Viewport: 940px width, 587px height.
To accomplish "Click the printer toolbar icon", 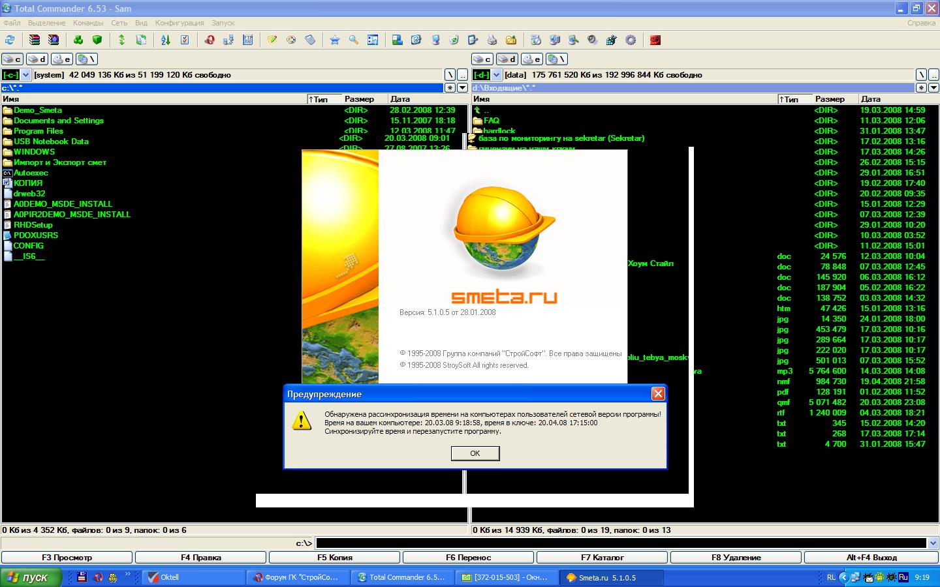I will coord(492,40).
